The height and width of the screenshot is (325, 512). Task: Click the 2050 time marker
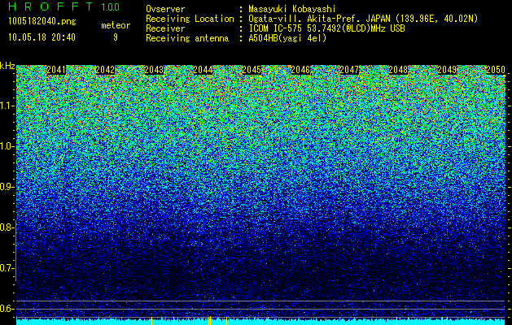point(496,70)
